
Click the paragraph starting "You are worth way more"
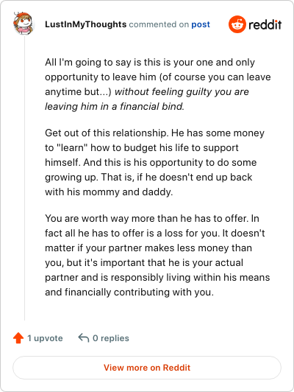point(157,255)
